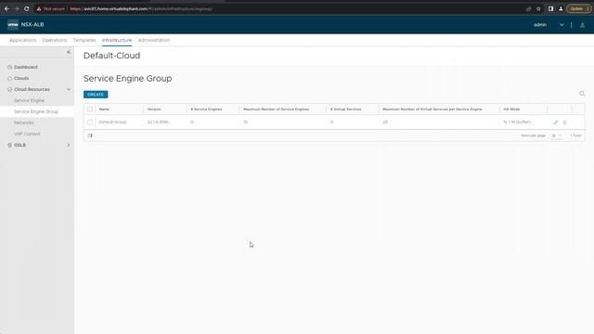The width and height of the screenshot is (594, 334).
Task: Delete Default-Group with the trash icon
Action: (x=564, y=122)
